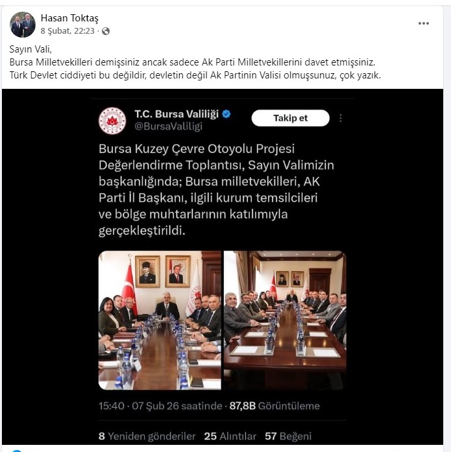Click the 57 Beğeni count
This screenshot has height=452, width=451.
click(x=288, y=436)
